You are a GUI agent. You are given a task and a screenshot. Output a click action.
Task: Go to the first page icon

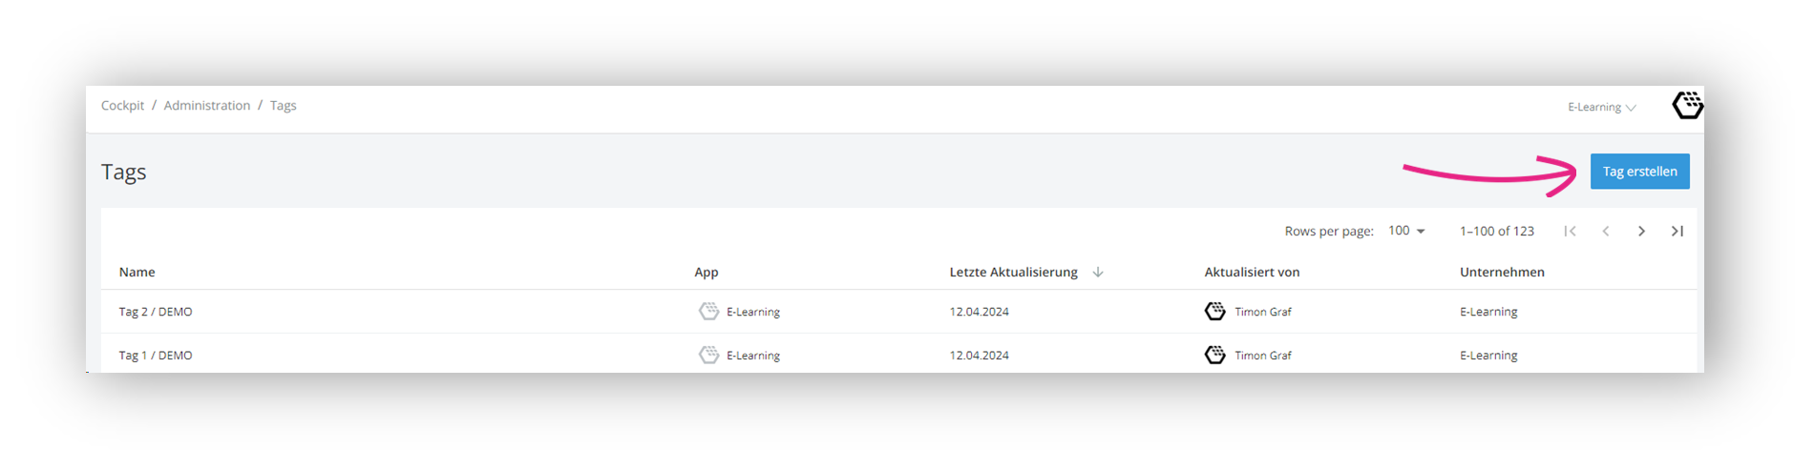pos(1570,231)
